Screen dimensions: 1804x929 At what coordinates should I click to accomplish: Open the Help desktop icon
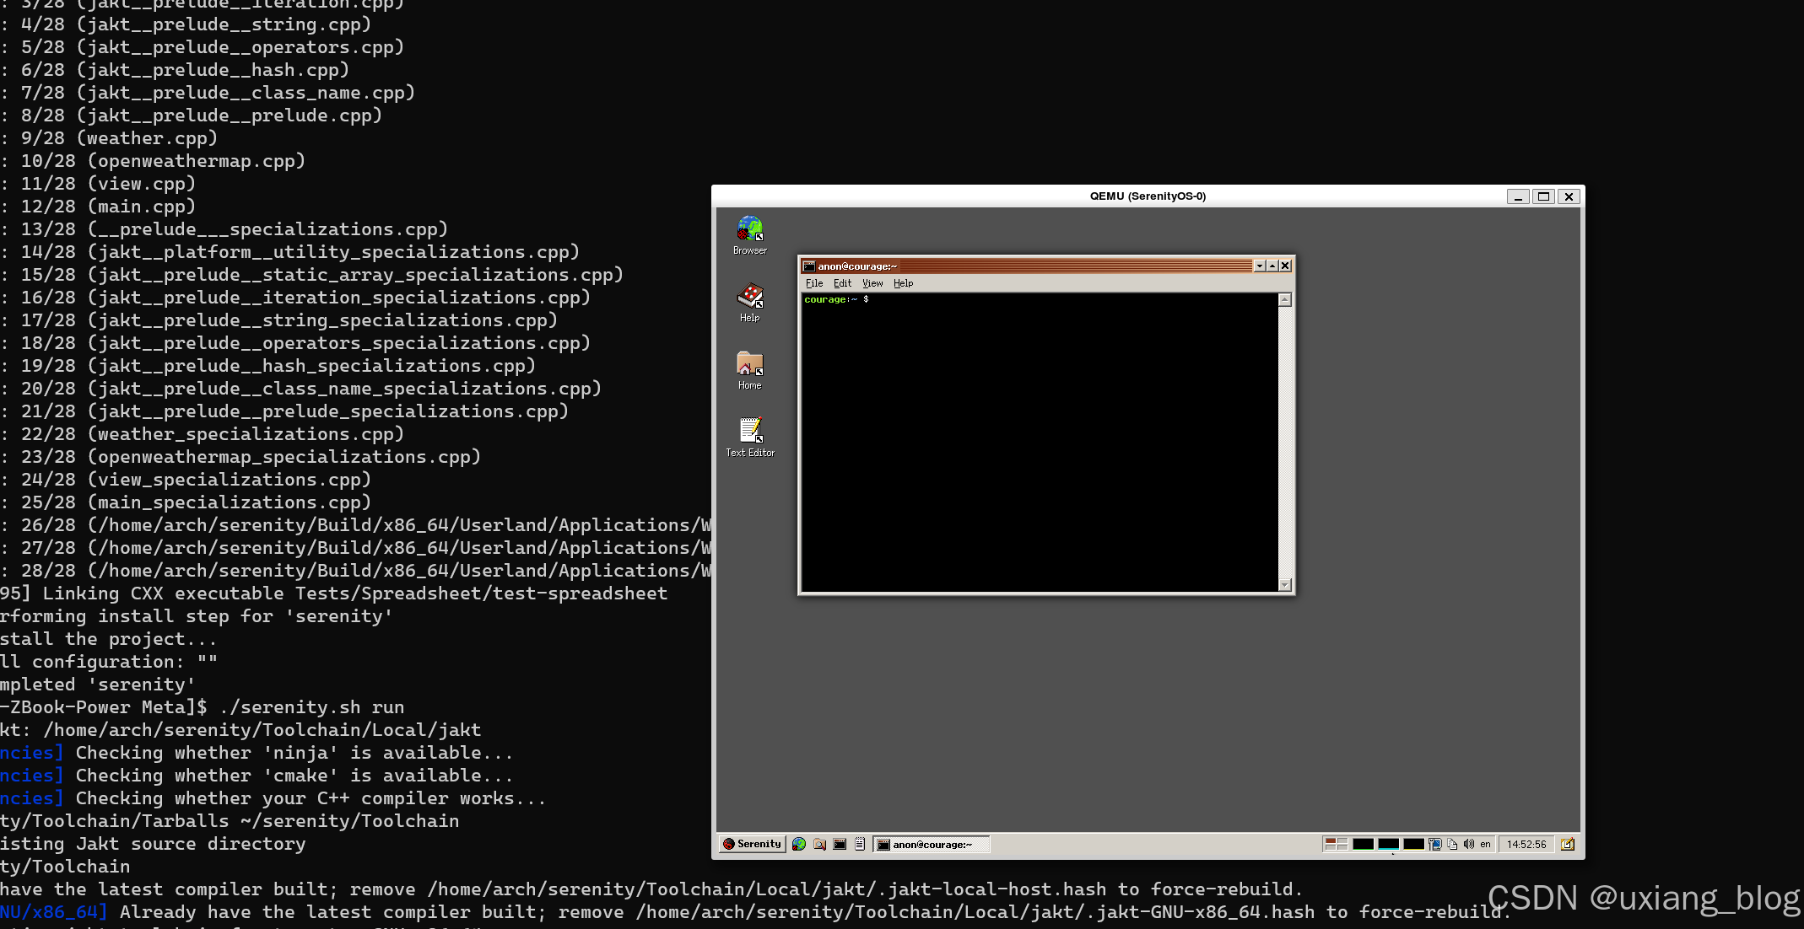pos(749,297)
